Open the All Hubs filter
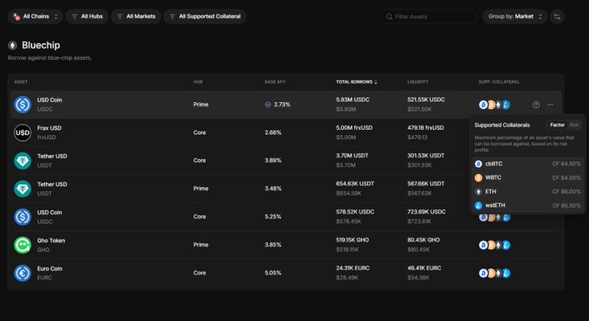This screenshot has width=589, height=321. point(87,16)
